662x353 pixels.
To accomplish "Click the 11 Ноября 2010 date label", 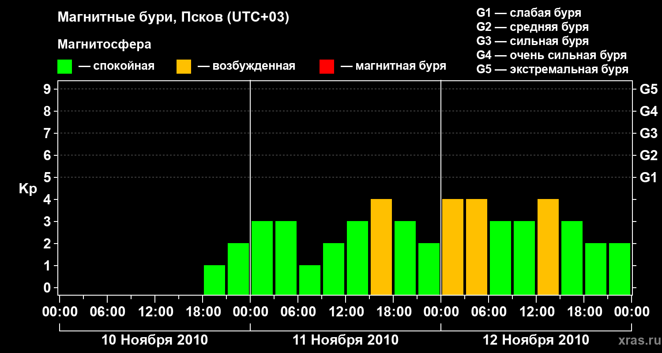I will pyautogui.click(x=346, y=340).
